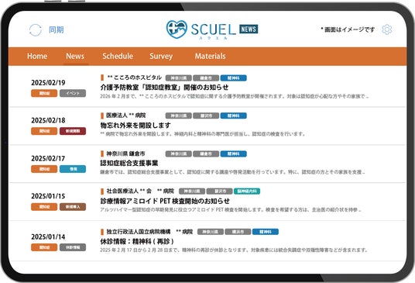This screenshot has height=283, width=415.
Task: Switch to the Survey tab
Action: [161, 56]
